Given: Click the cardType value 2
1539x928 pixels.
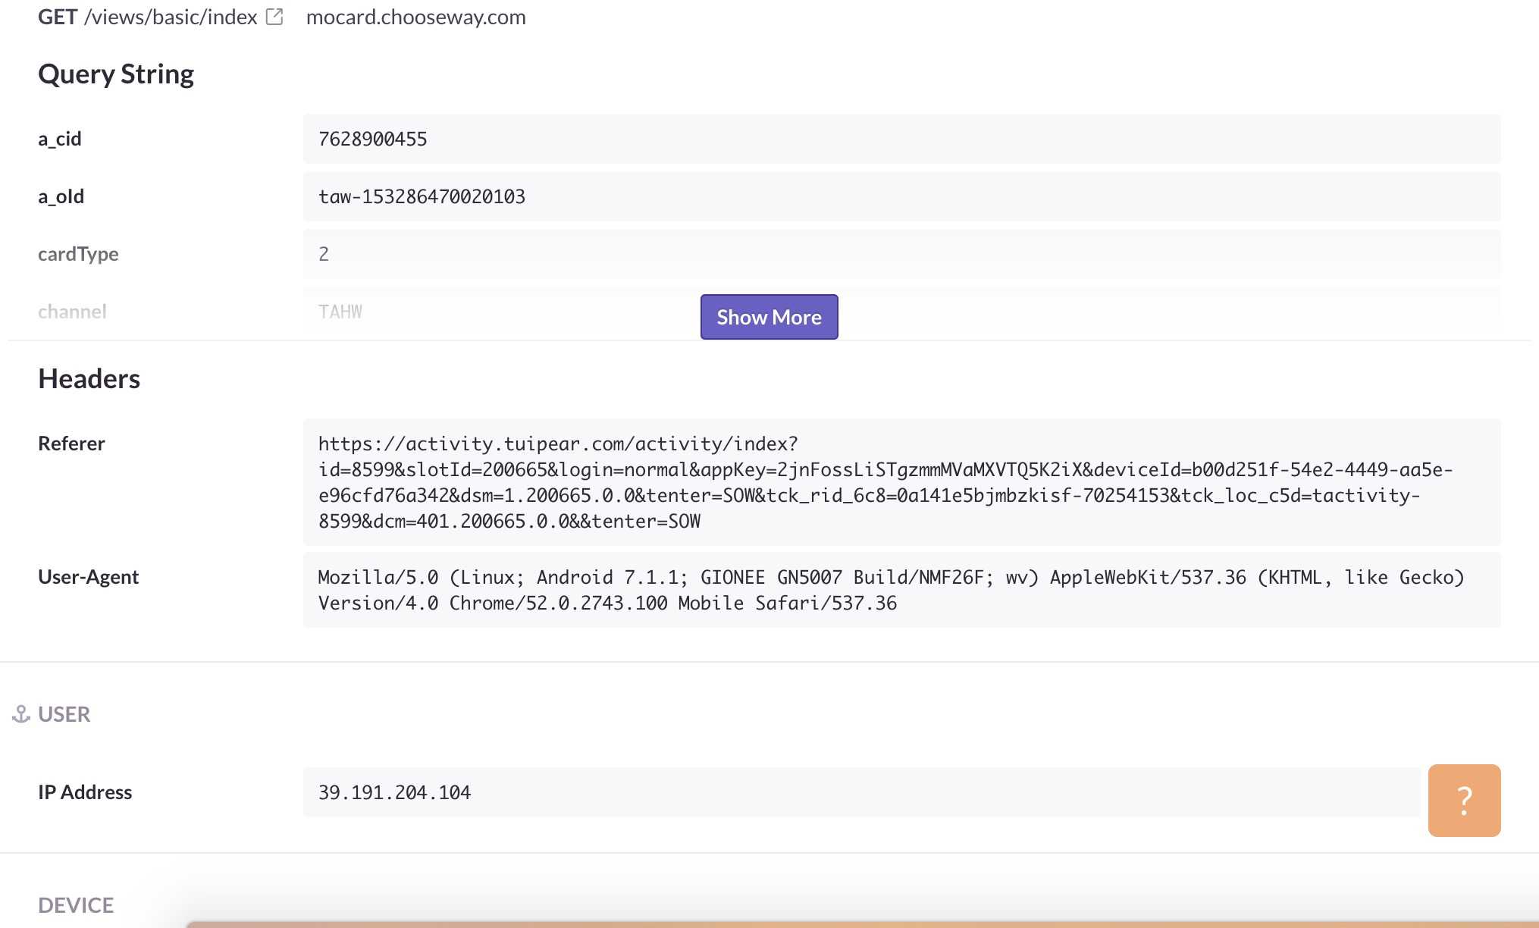Looking at the screenshot, I should (324, 254).
